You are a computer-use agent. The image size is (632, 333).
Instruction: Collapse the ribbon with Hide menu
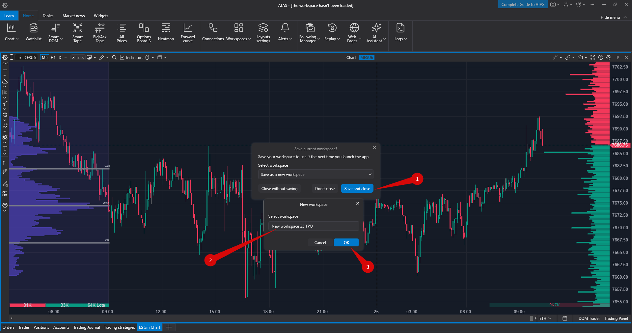point(613,17)
